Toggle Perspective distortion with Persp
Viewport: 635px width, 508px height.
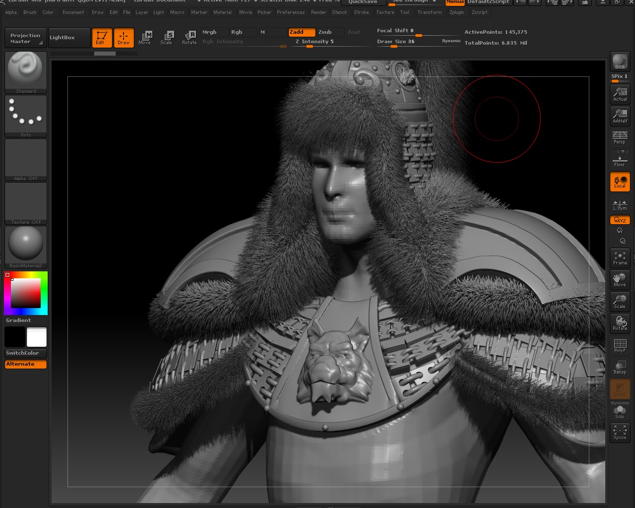620,137
